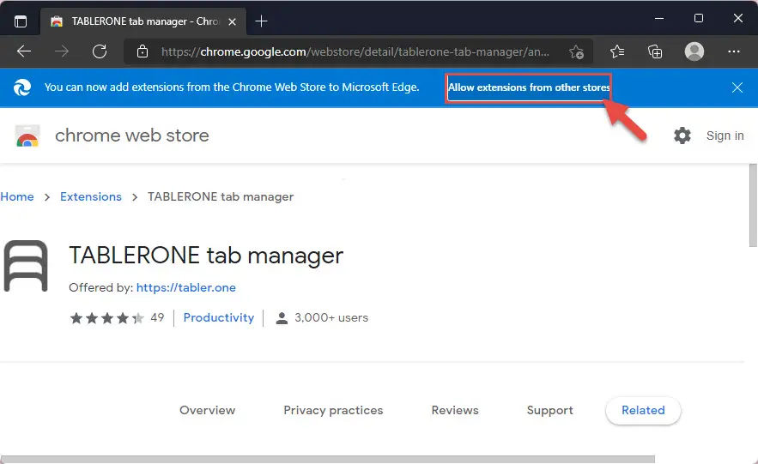View site information lock icon
This screenshot has height=464, width=758.
pyautogui.click(x=143, y=51)
